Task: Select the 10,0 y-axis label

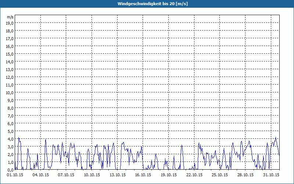Action: point(10,93)
